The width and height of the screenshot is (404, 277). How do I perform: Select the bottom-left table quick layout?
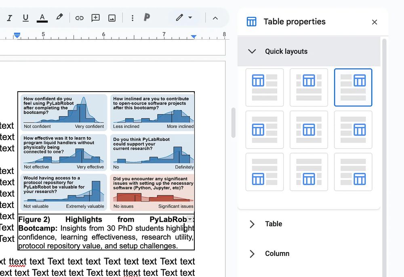click(x=265, y=172)
